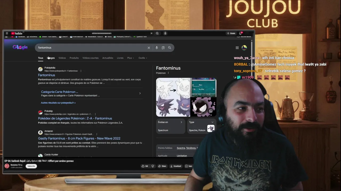Expand the Outils dropdown

(x=143, y=58)
